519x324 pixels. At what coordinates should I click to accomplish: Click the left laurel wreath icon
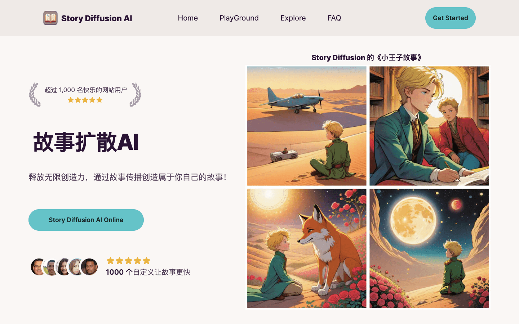(x=35, y=95)
